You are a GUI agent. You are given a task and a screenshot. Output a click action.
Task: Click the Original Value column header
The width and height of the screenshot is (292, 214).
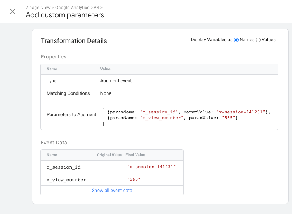pyautogui.click(x=109, y=155)
